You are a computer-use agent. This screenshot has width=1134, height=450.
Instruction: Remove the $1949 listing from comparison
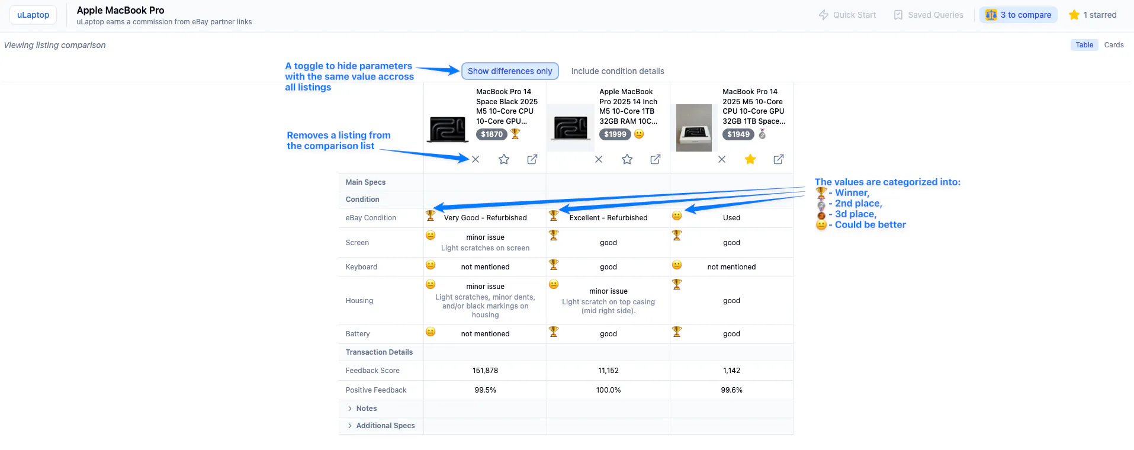pos(722,159)
